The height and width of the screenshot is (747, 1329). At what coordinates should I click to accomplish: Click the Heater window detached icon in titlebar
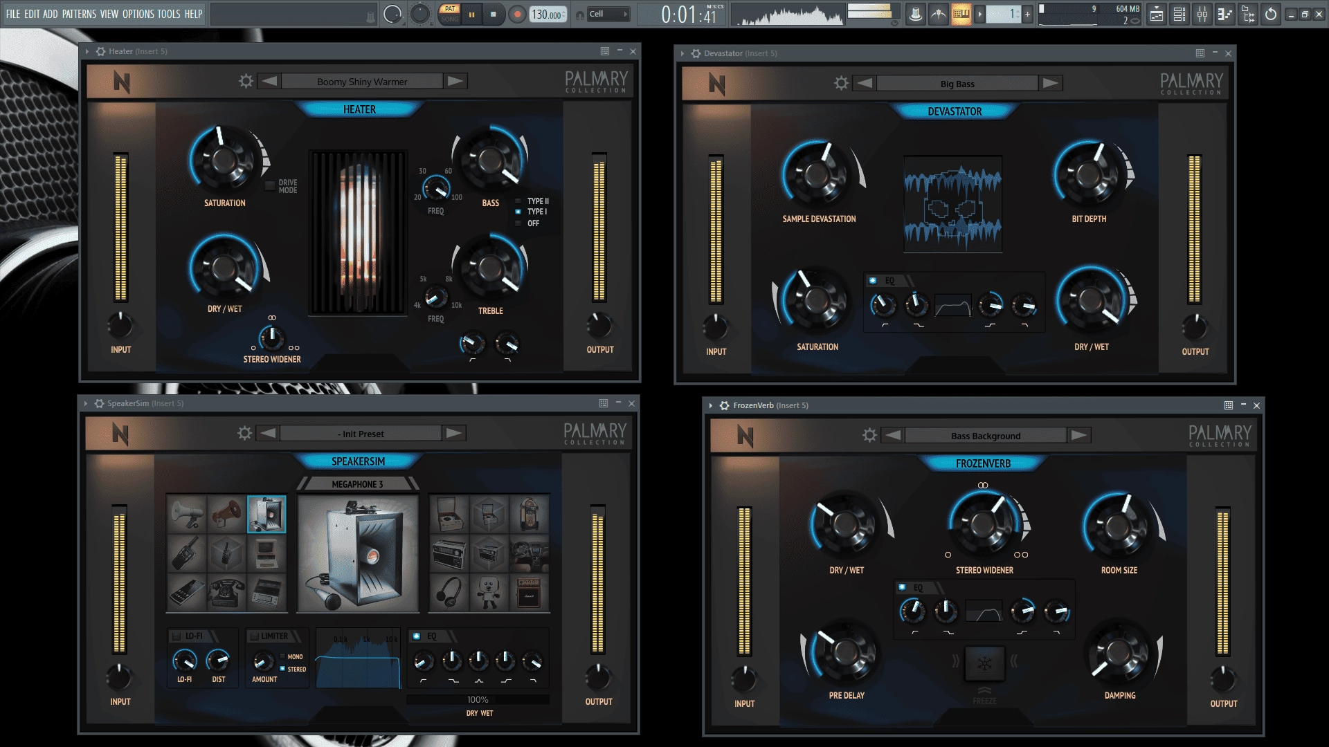pyautogui.click(x=605, y=51)
